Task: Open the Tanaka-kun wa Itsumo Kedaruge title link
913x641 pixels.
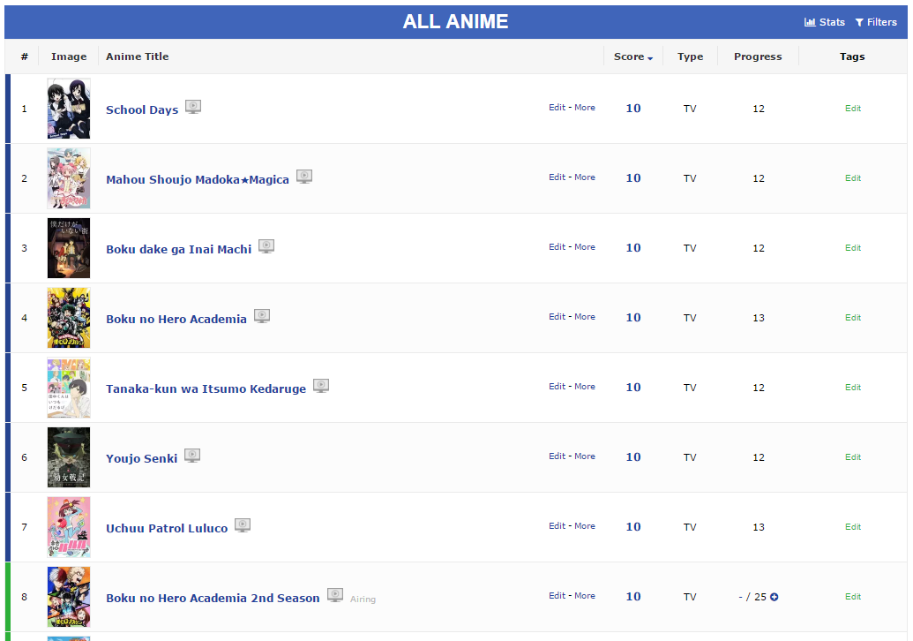Action: 206,388
